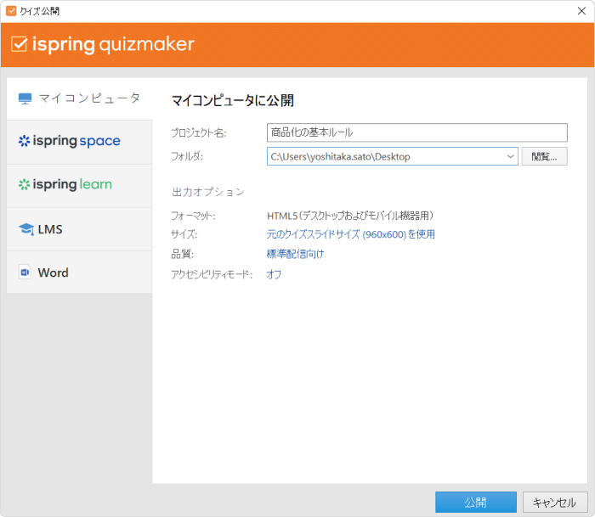Open the ispring space tab

tap(79, 142)
